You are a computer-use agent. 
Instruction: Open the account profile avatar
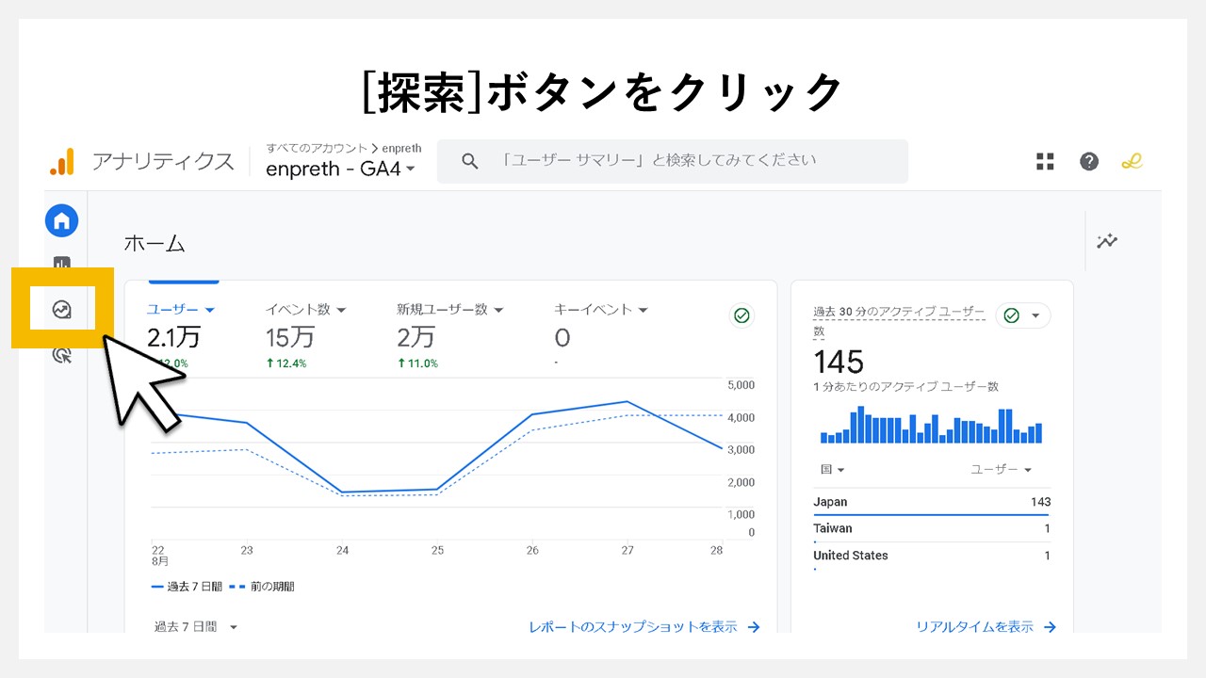[1132, 161]
